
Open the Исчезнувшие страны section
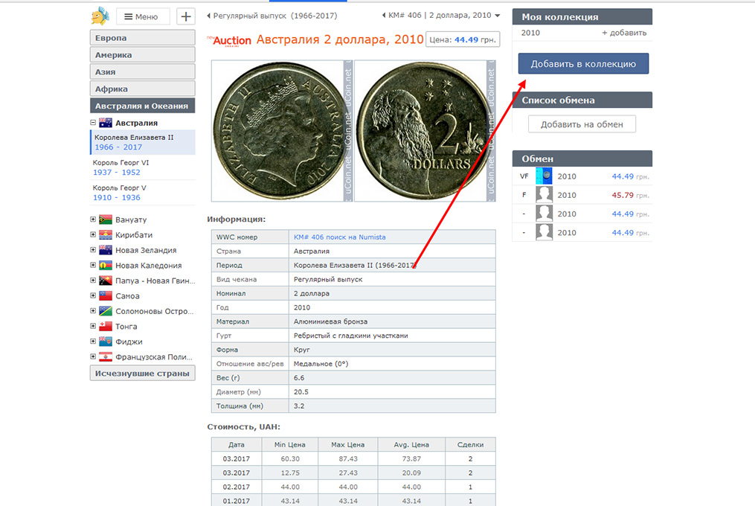pos(142,374)
